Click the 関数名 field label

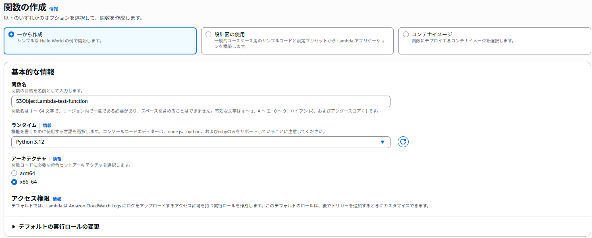click(x=19, y=84)
